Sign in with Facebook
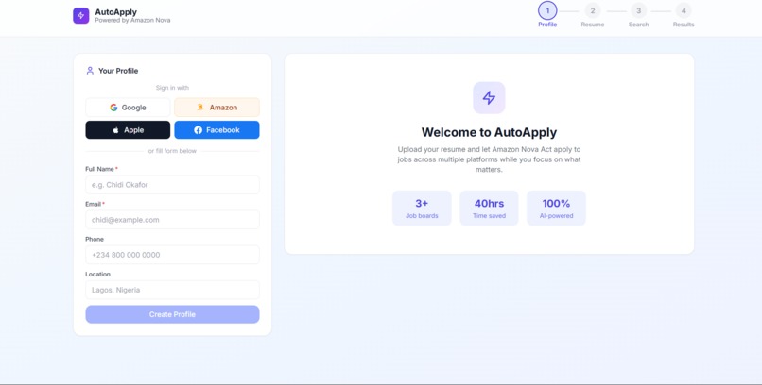 pos(216,130)
